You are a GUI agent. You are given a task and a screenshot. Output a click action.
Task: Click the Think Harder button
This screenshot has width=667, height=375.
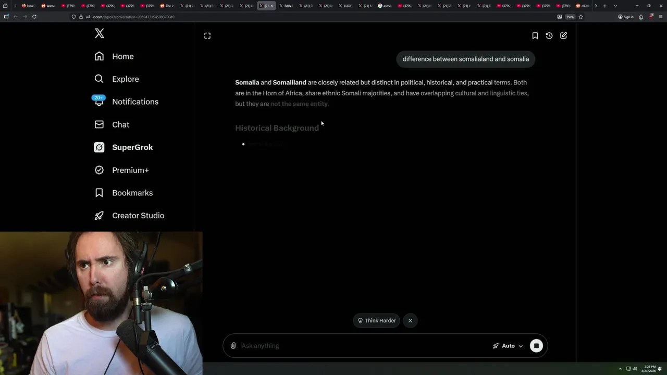tap(376, 321)
